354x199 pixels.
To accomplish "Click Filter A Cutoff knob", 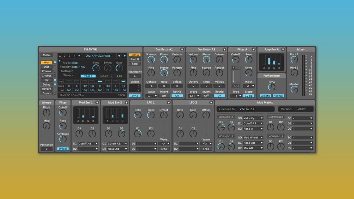I will [x=236, y=60].
